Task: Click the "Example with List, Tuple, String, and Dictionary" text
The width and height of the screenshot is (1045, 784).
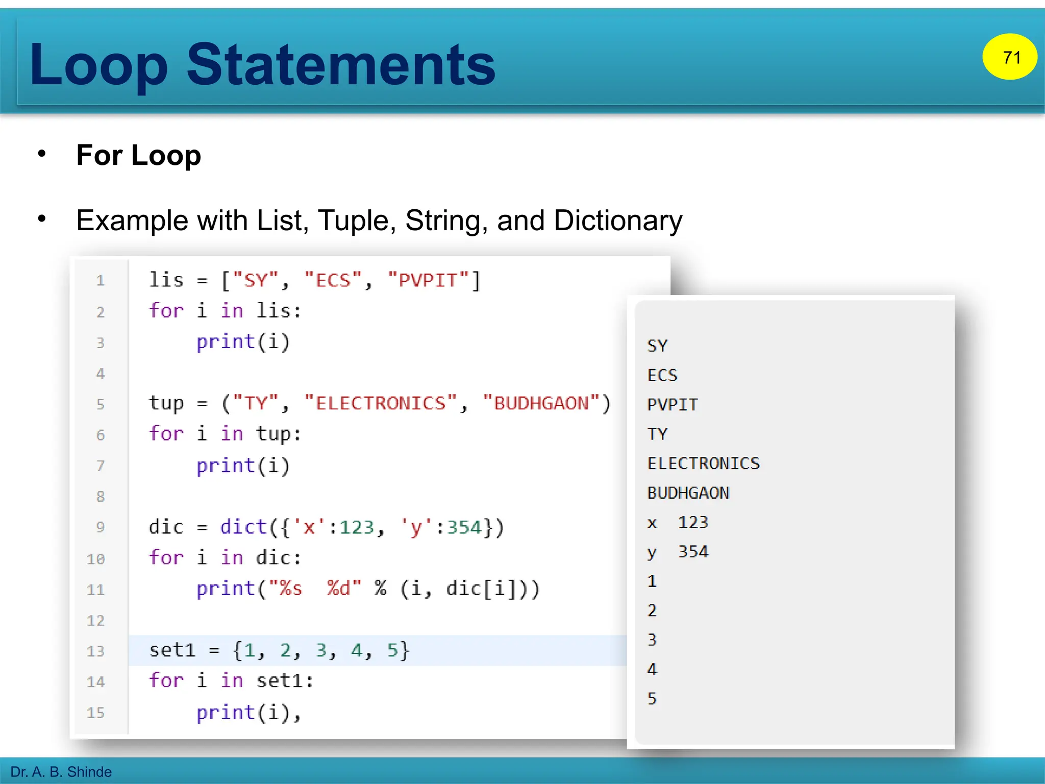Action: click(x=379, y=220)
